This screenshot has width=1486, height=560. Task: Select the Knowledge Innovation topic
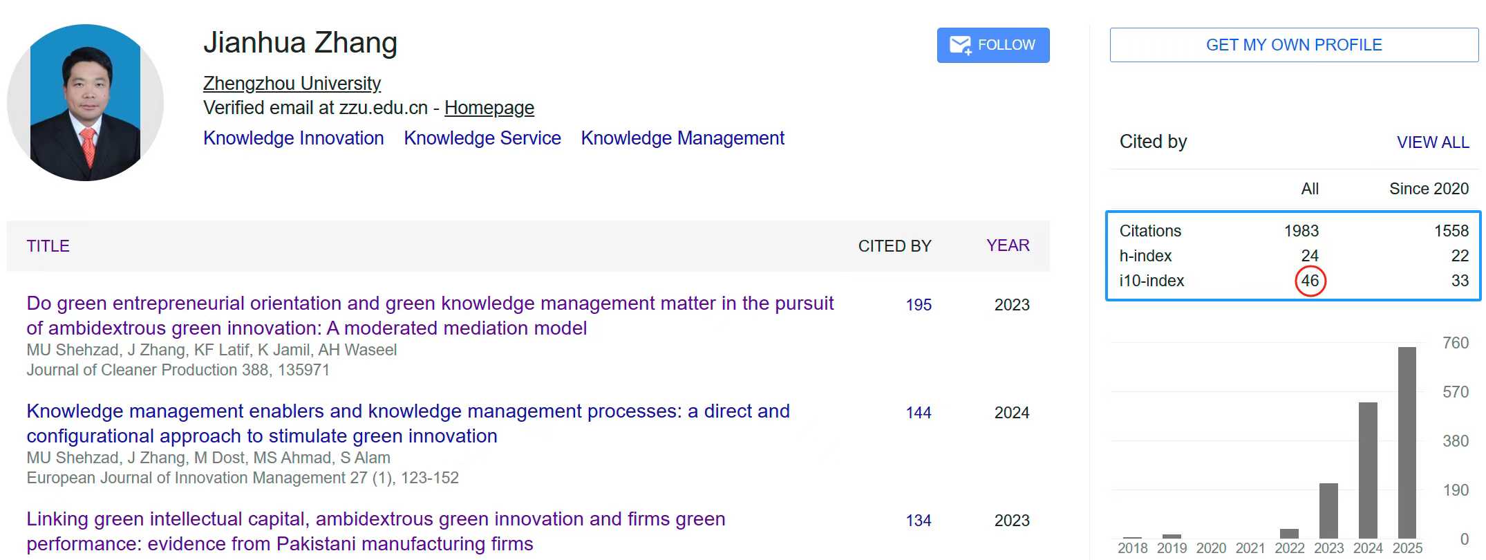(x=293, y=138)
